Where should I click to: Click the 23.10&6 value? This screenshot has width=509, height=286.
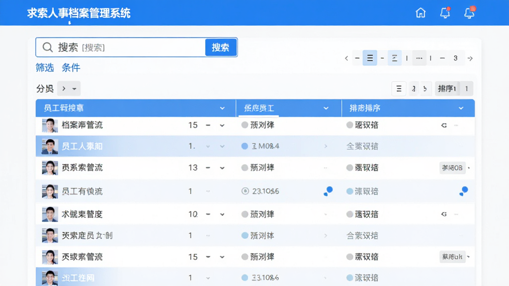coord(265,191)
